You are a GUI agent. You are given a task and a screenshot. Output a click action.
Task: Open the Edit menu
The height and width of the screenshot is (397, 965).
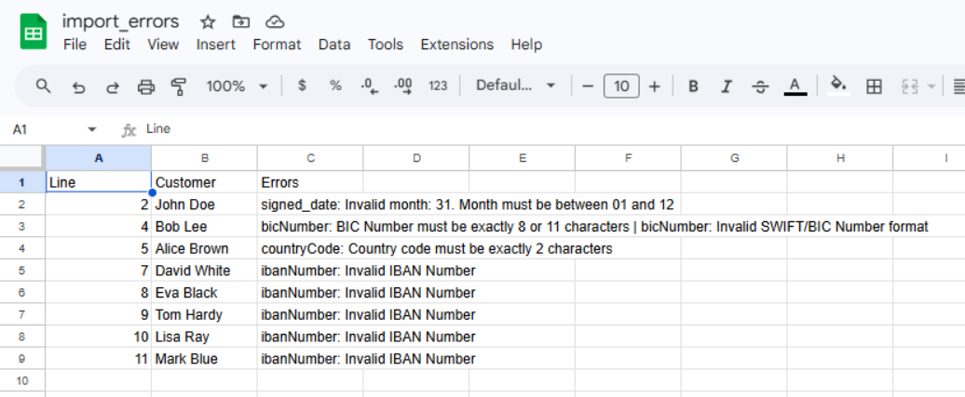tap(117, 45)
